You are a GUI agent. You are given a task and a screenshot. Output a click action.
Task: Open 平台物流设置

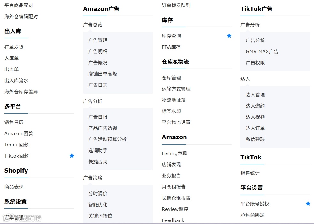click(176, 123)
